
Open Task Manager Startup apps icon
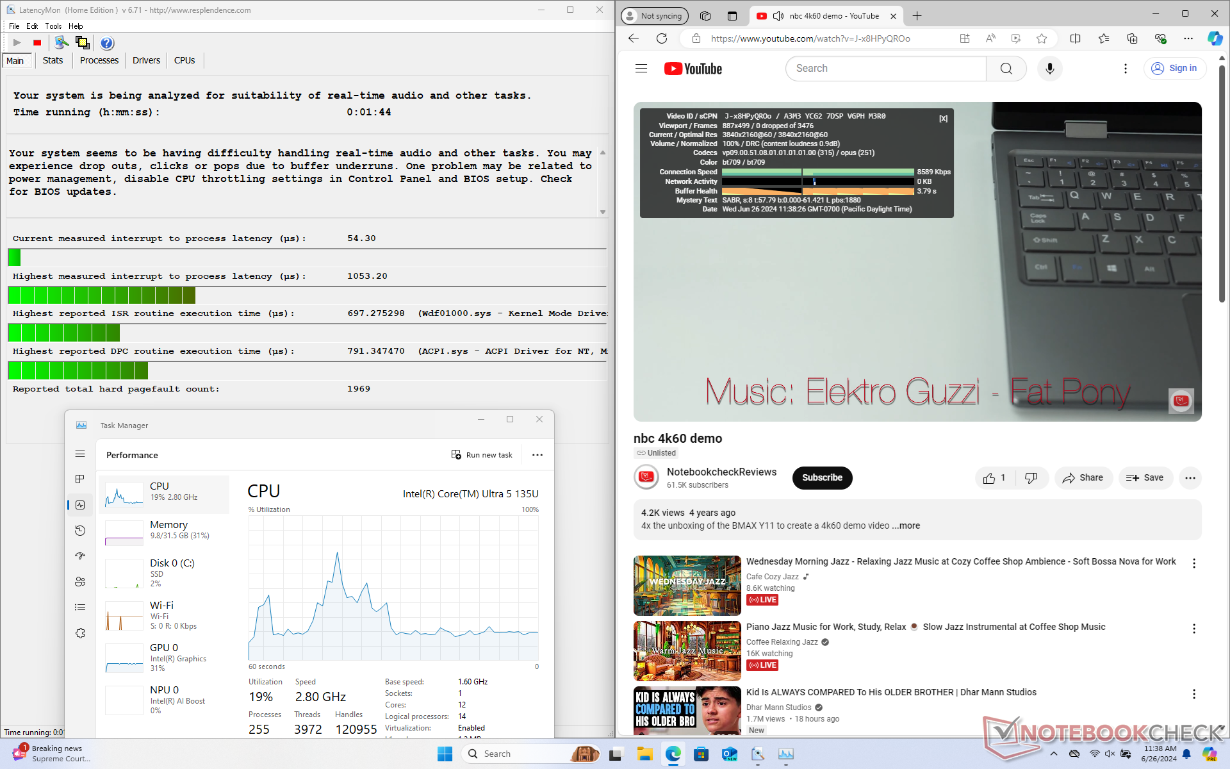80,556
